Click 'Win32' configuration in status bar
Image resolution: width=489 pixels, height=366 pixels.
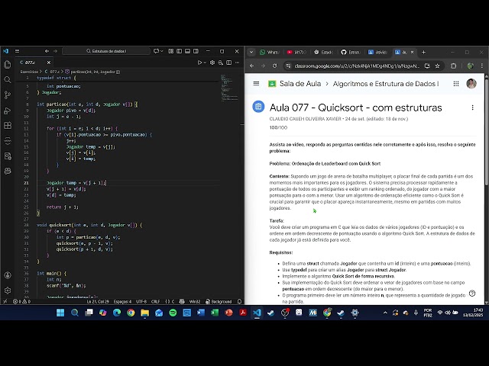pyautogui.click(x=195, y=301)
